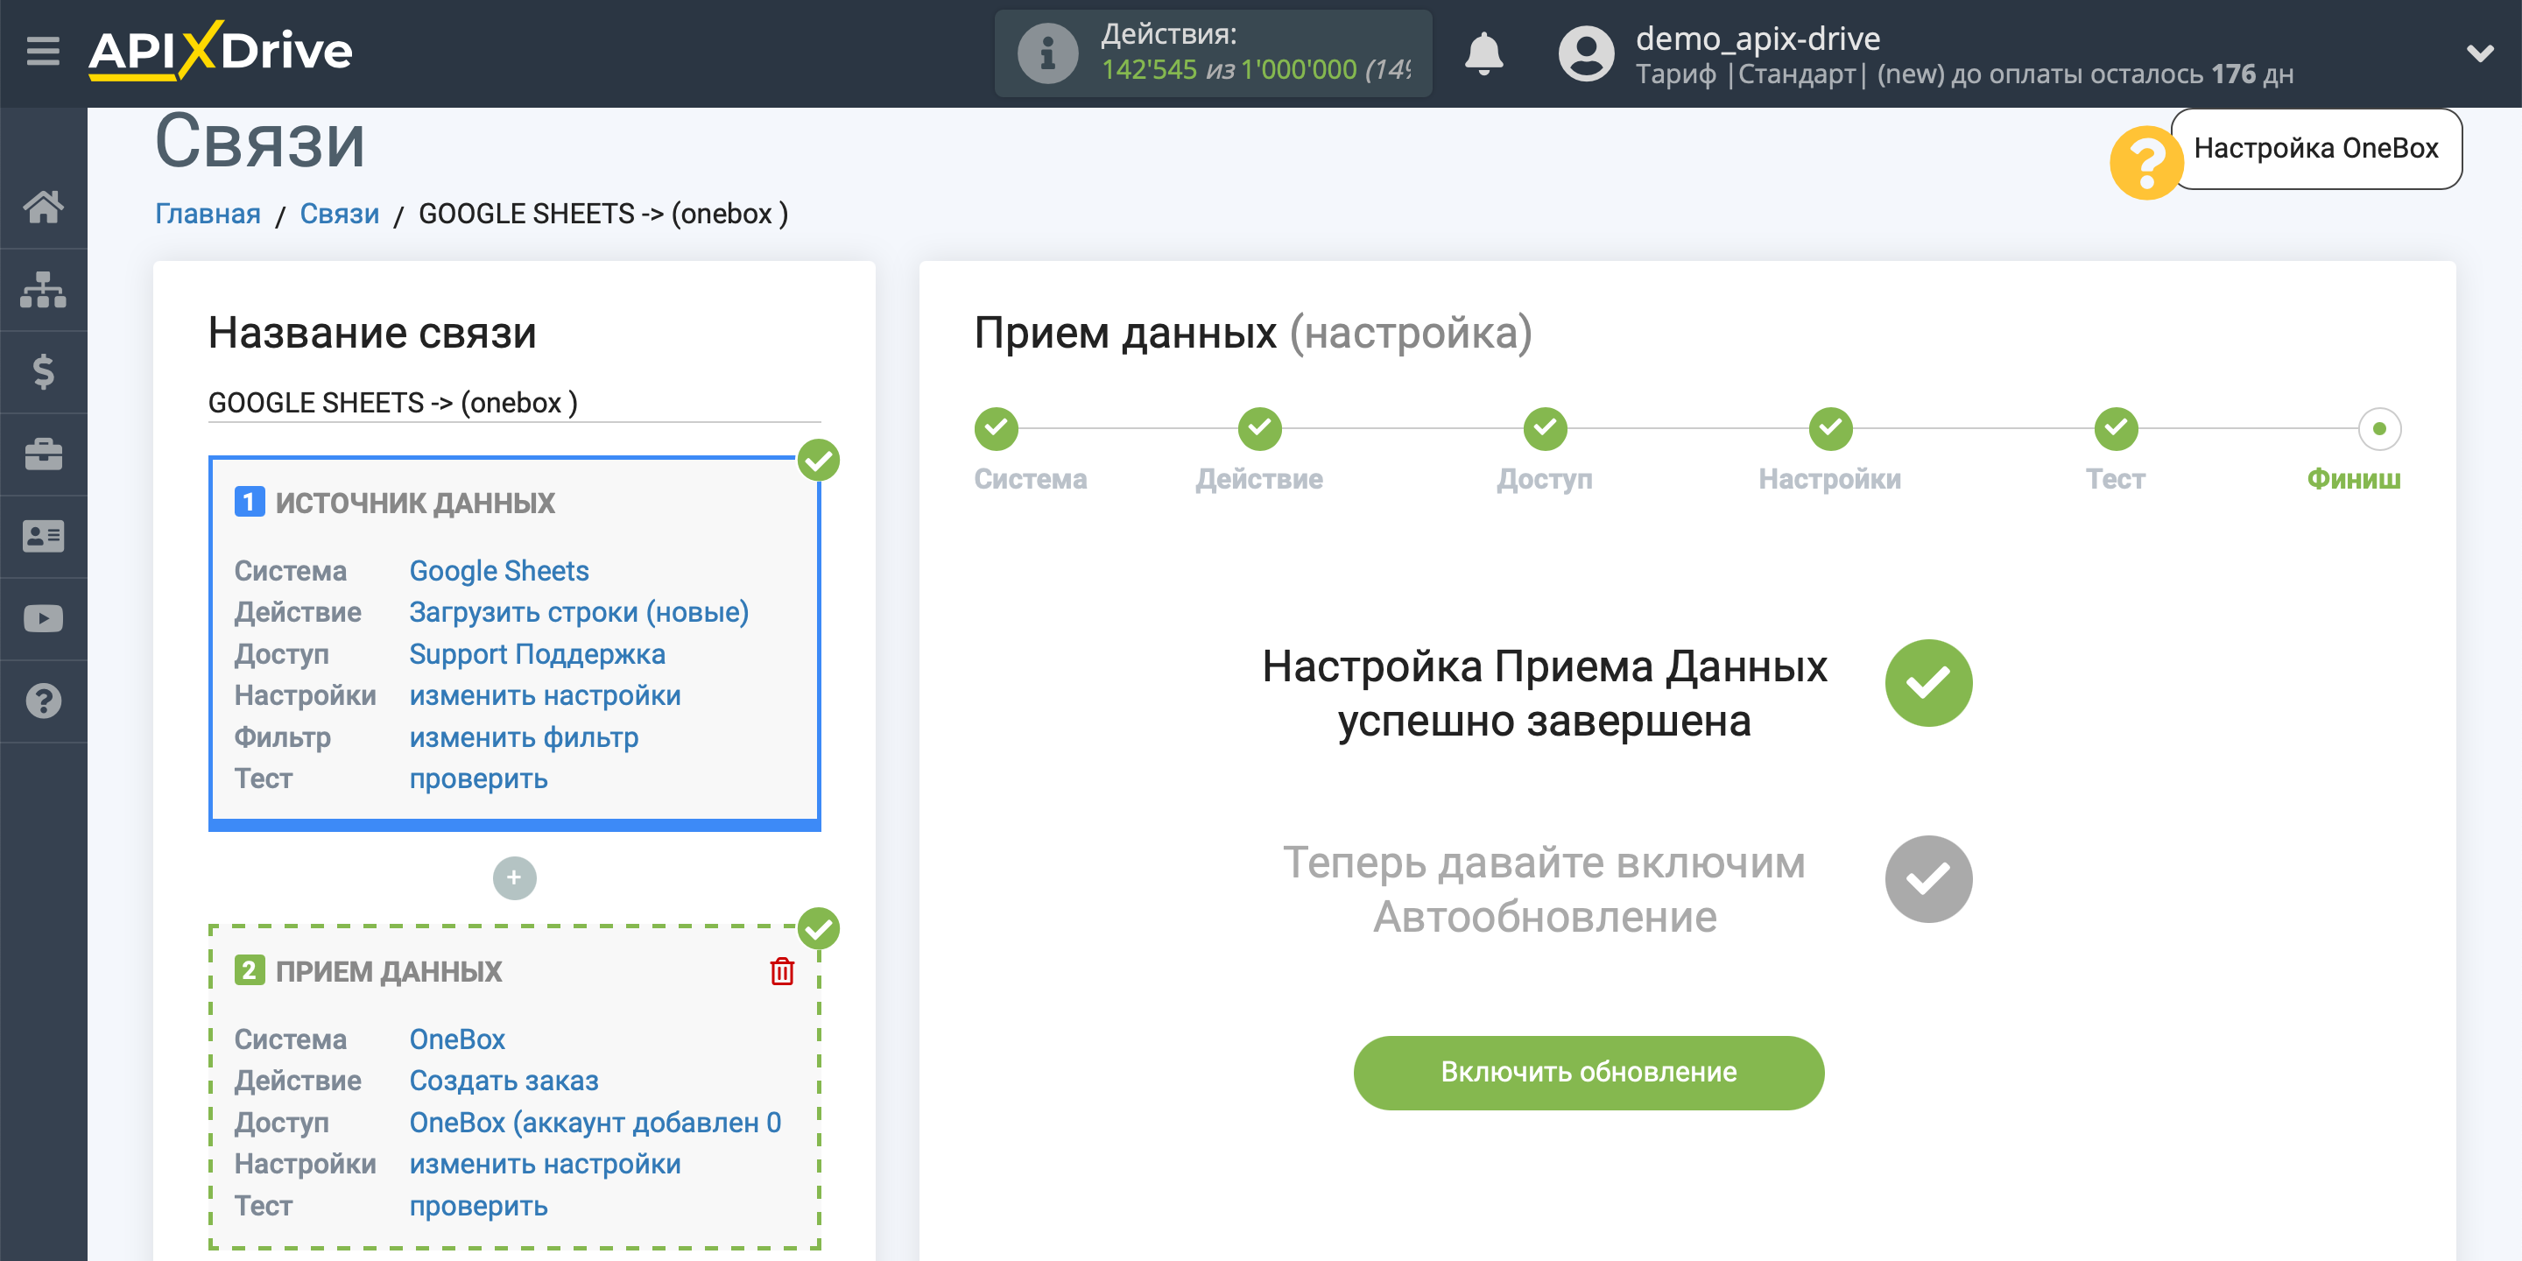Add a step with the plus button
The height and width of the screenshot is (1261, 2522).
[x=514, y=878]
